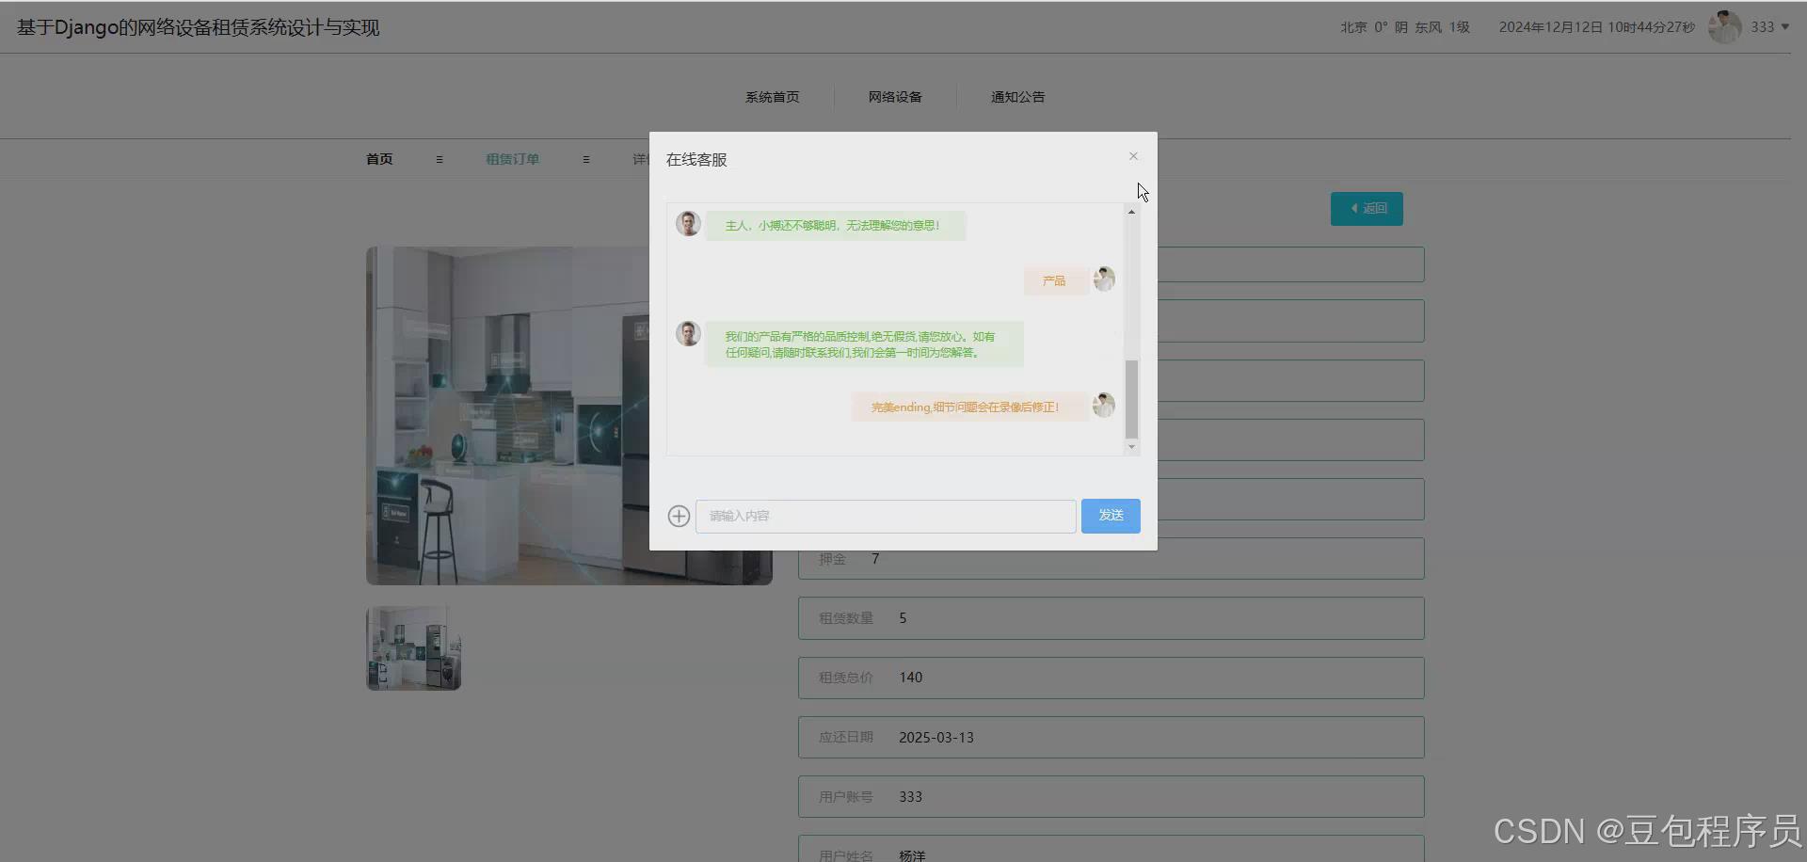
Task: Select the 完美ending chat bubble
Action: 968,407
